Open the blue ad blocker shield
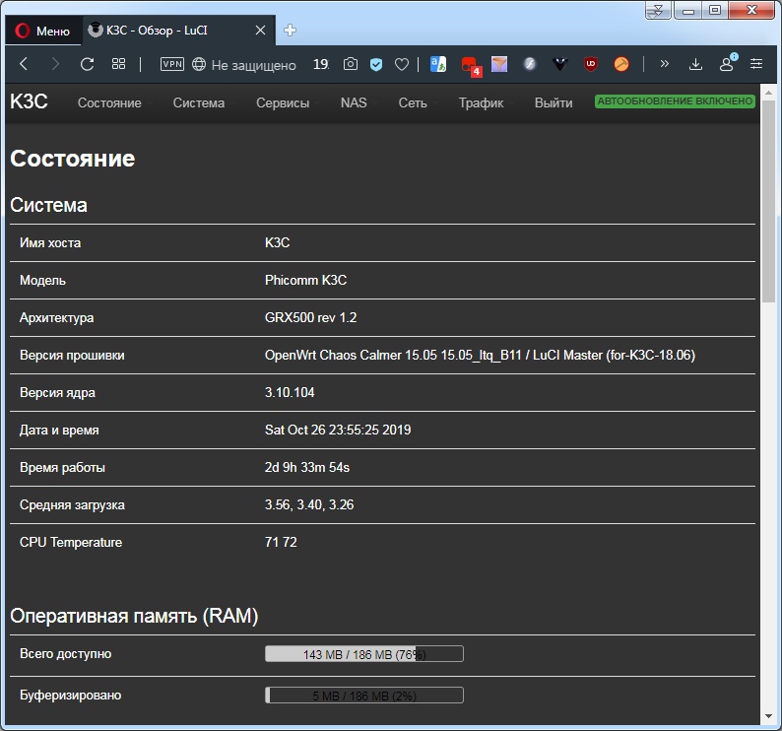This screenshot has width=782, height=731. [376, 64]
